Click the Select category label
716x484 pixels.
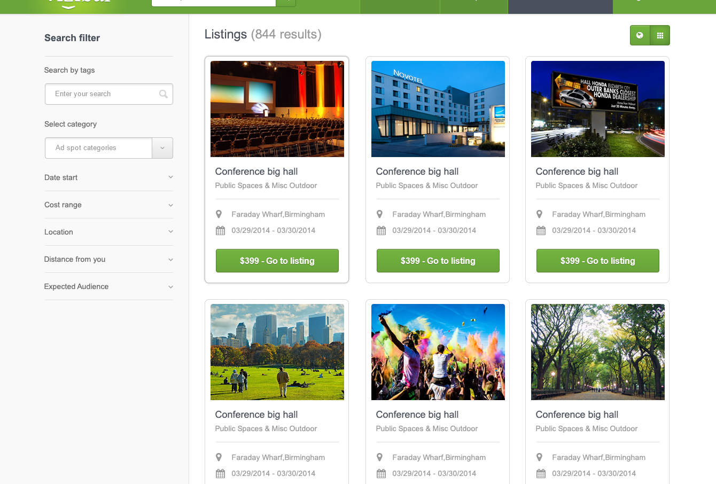[x=71, y=124]
